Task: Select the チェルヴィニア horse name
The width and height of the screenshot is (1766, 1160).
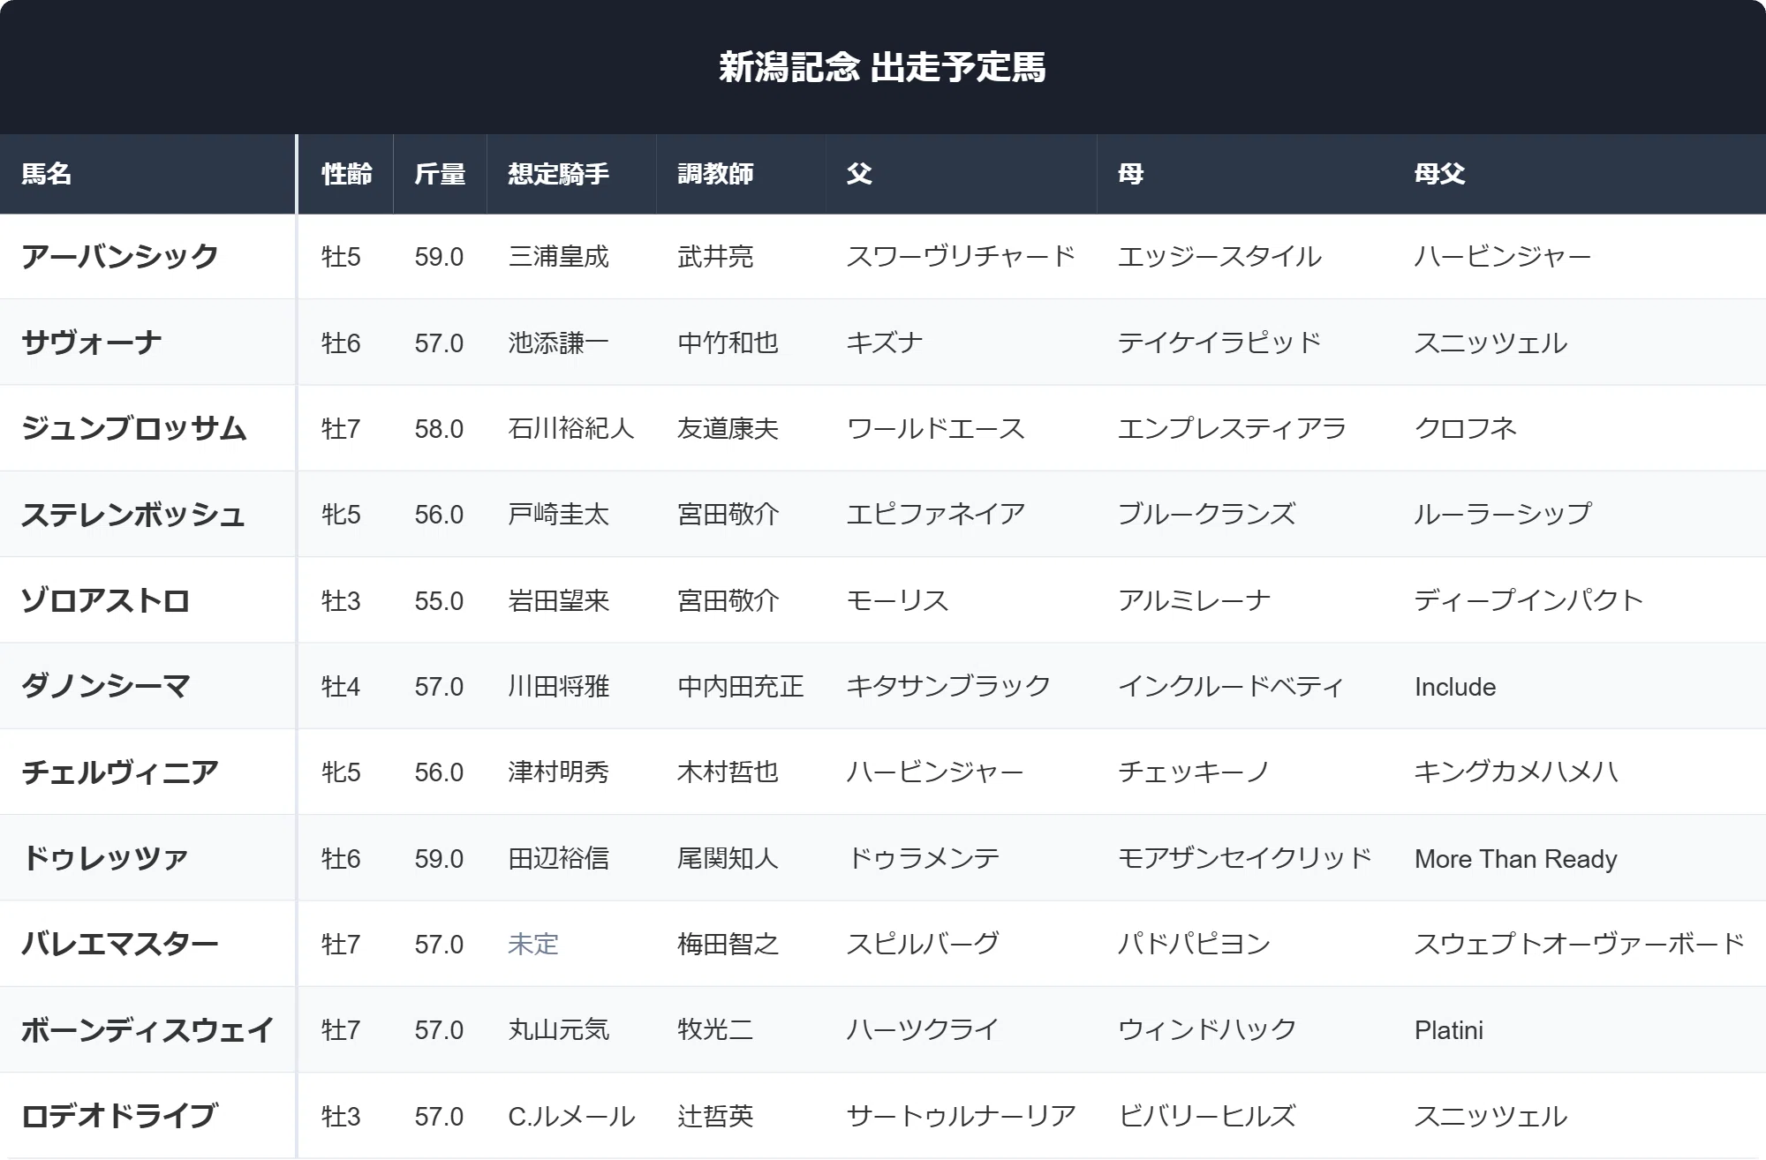Action: click(x=120, y=772)
